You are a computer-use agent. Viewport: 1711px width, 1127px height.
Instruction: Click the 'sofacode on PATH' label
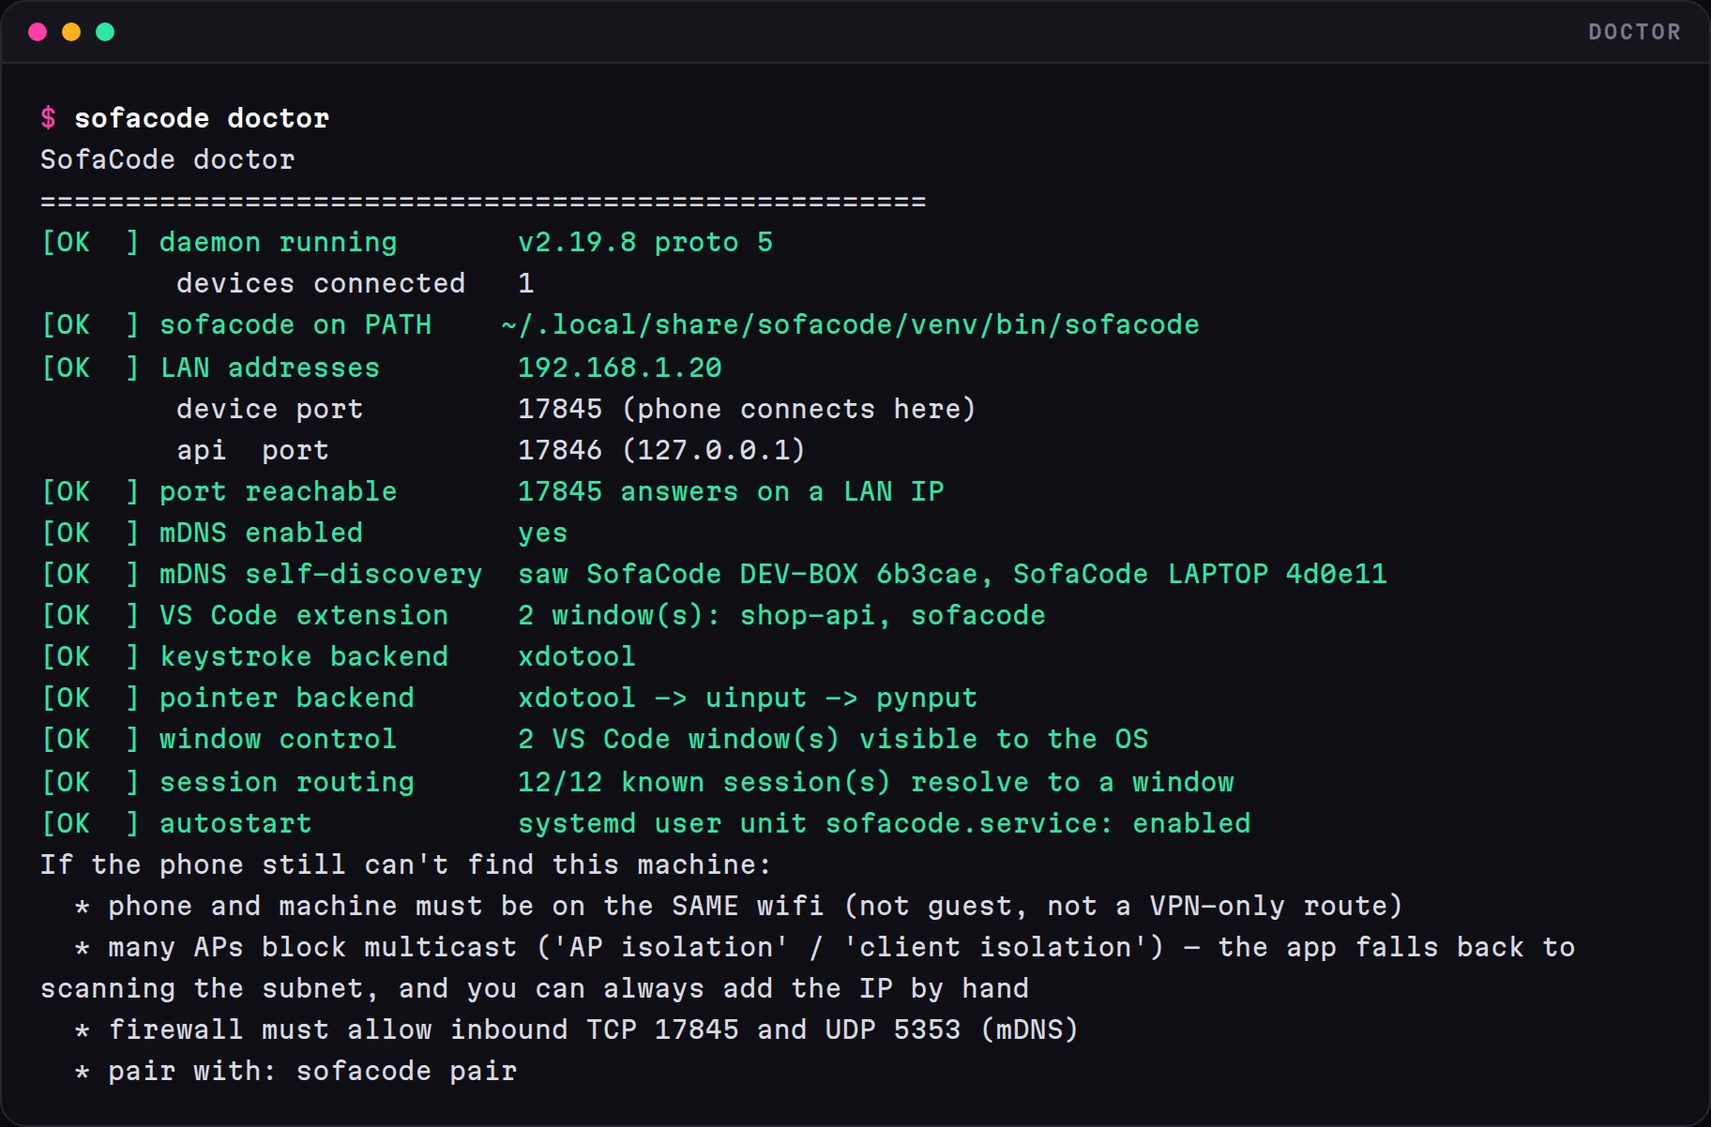(x=295, y=324)
